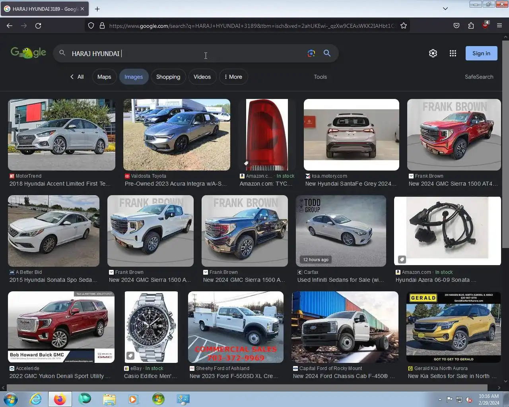Image resolution: width=509 pixels, height=407 pixels.
Task: Select the Images tab
Action: pos(134,77)
